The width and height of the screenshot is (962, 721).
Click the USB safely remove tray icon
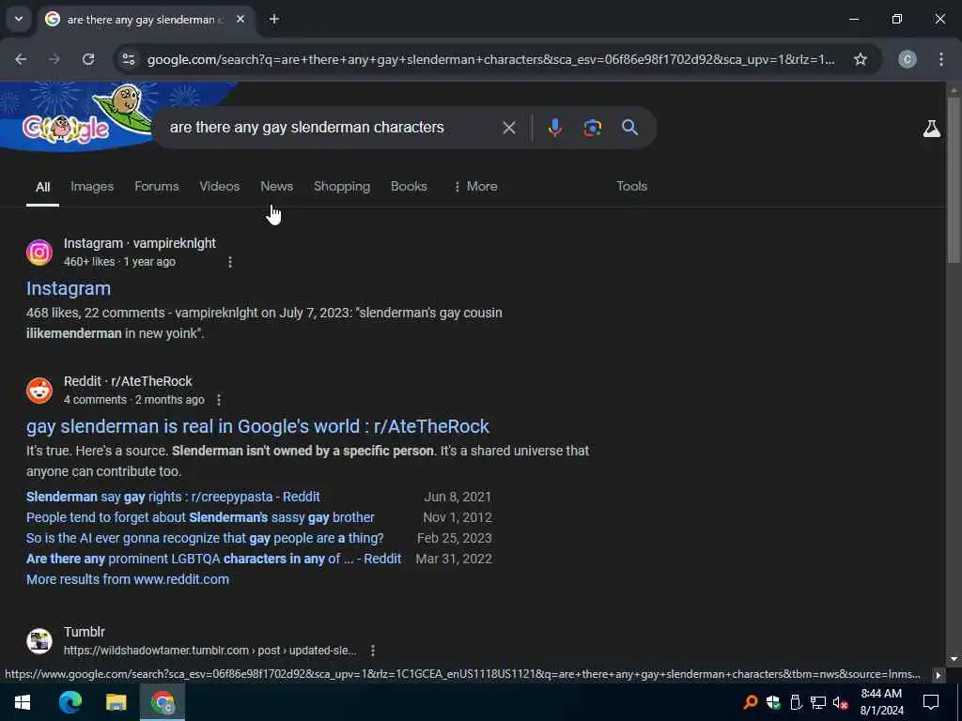pyautogui.click(x=796, y=702)
